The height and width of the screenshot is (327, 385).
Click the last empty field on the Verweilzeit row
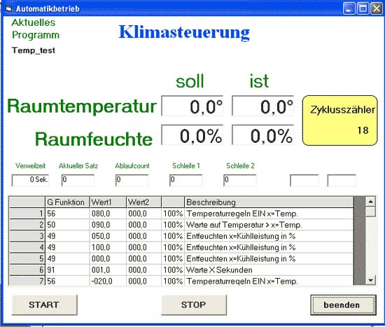pos(342,181)
